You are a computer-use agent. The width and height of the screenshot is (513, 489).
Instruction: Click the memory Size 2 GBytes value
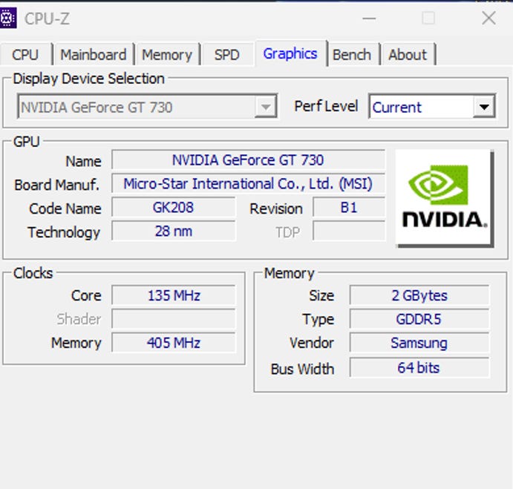(x=419, y=295)
